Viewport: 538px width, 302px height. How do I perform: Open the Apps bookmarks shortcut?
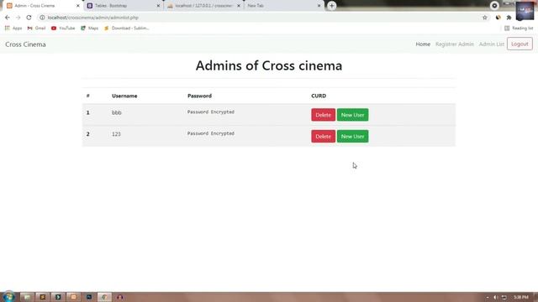[13, 28]
